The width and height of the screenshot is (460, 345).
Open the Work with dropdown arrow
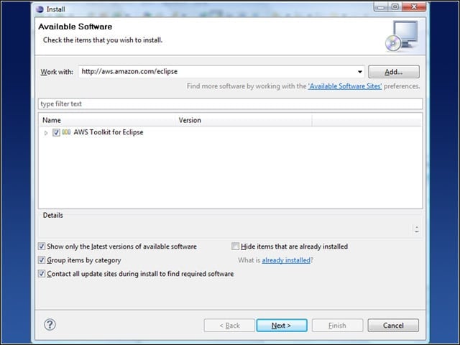click(359, 72)
